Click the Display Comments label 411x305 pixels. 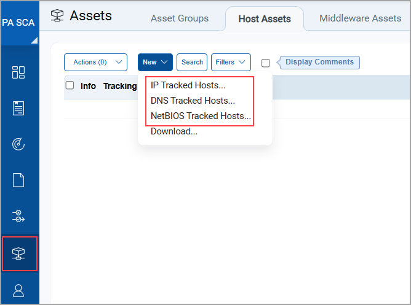coord(319,62)
